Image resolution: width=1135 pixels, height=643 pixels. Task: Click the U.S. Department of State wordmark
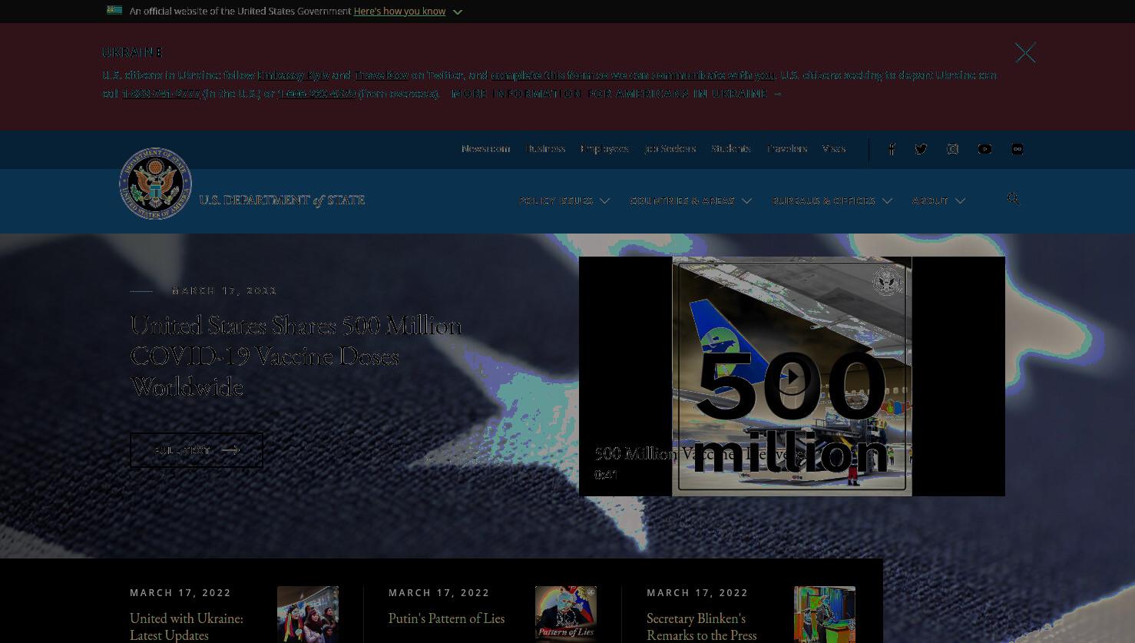282,201
